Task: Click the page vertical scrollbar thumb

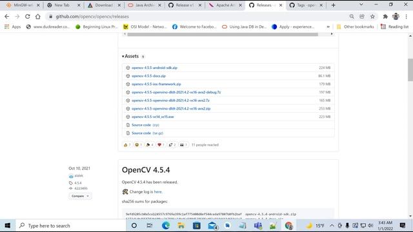Action: click(x=410, y=70)
